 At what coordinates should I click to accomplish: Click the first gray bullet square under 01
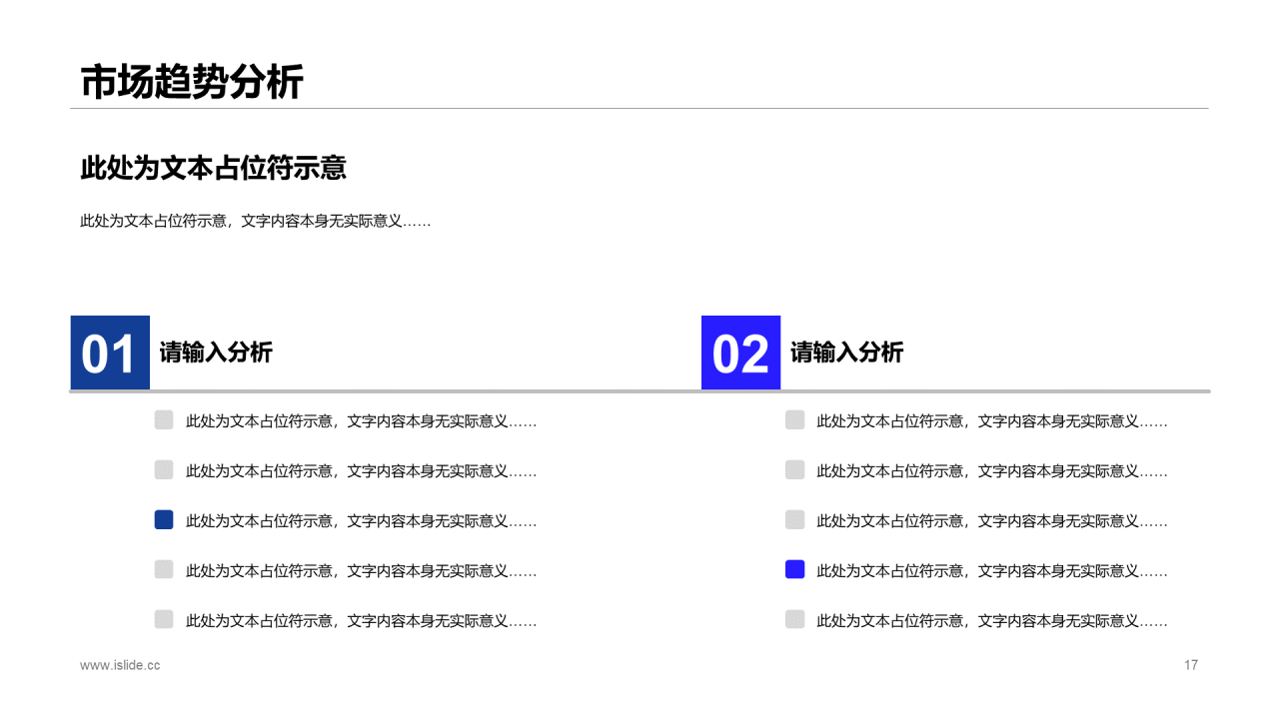point(164,419)
